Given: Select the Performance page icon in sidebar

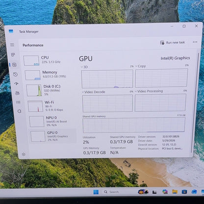Looking at the screenshot, I should [14, 65].
